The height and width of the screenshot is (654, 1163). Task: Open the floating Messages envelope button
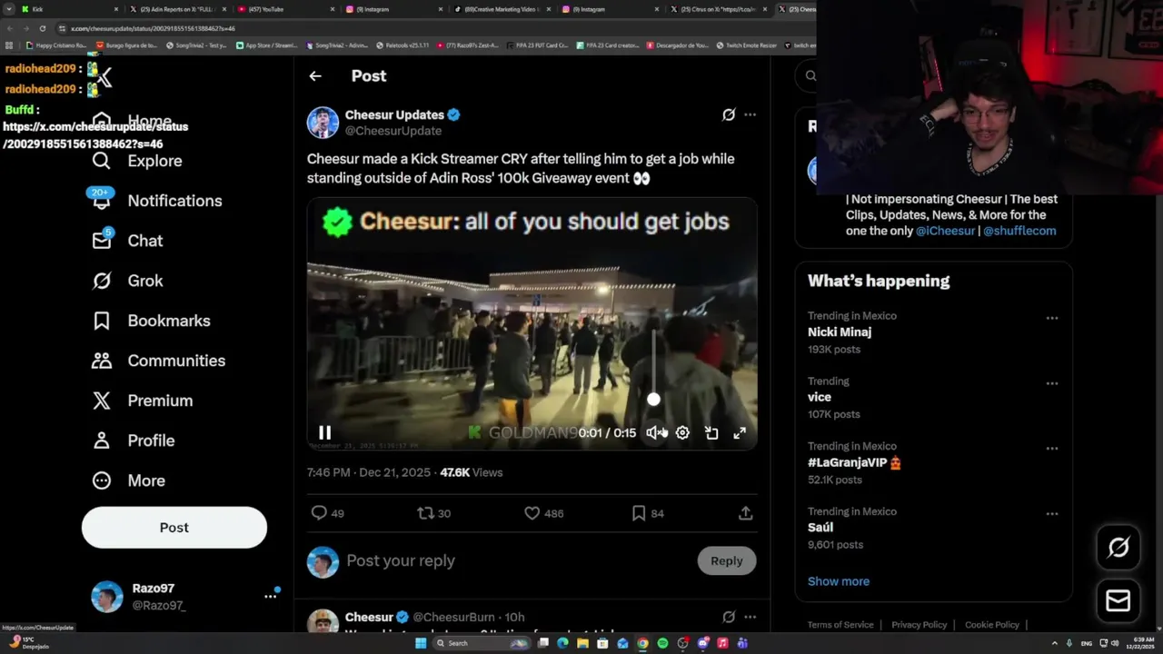(x=1118, y=600)
